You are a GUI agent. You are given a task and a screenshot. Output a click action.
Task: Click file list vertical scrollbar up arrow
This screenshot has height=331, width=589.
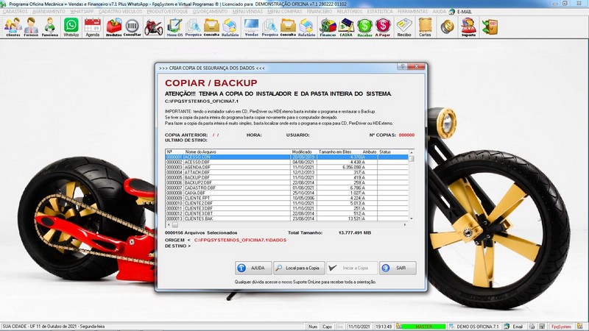412,152
